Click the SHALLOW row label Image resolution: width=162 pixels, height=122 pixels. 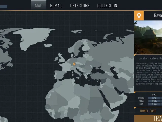tap(141, 98)
